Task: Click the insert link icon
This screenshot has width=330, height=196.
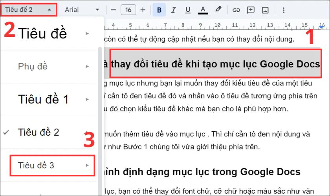Action: pos(236,10)
